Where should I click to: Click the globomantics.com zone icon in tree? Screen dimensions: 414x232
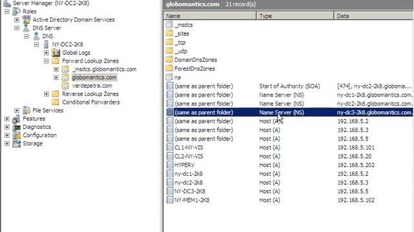click(65, 77)
